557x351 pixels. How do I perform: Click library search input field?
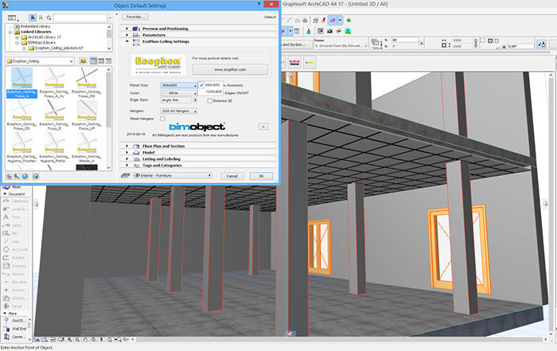pos(80,18)
